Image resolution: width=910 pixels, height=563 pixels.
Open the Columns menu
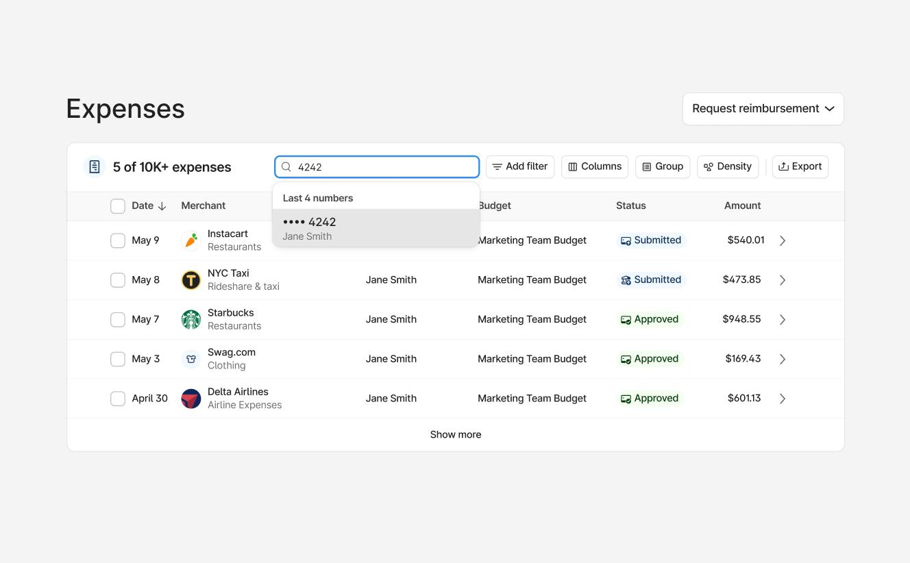[594, 166]
